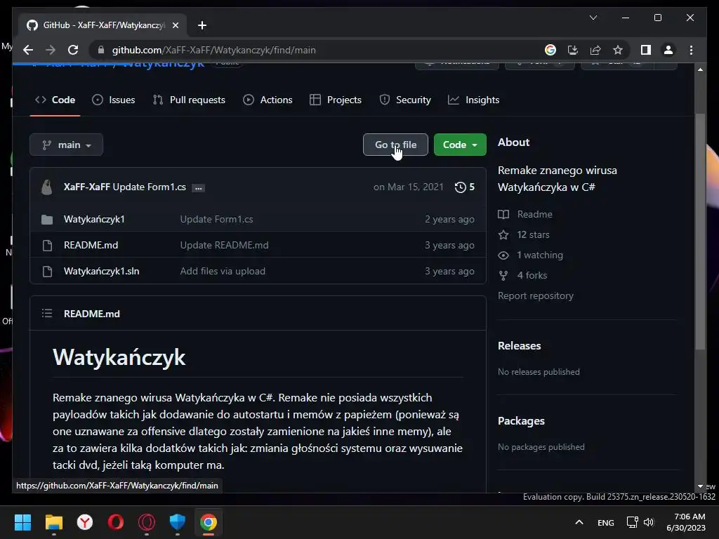Open the Insights tab
719x539 pixels.
(473, 100)
